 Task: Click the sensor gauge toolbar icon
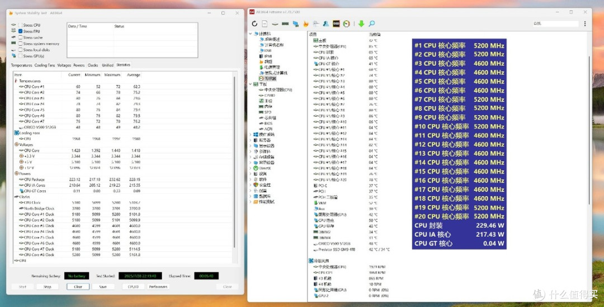click(346, 24)
